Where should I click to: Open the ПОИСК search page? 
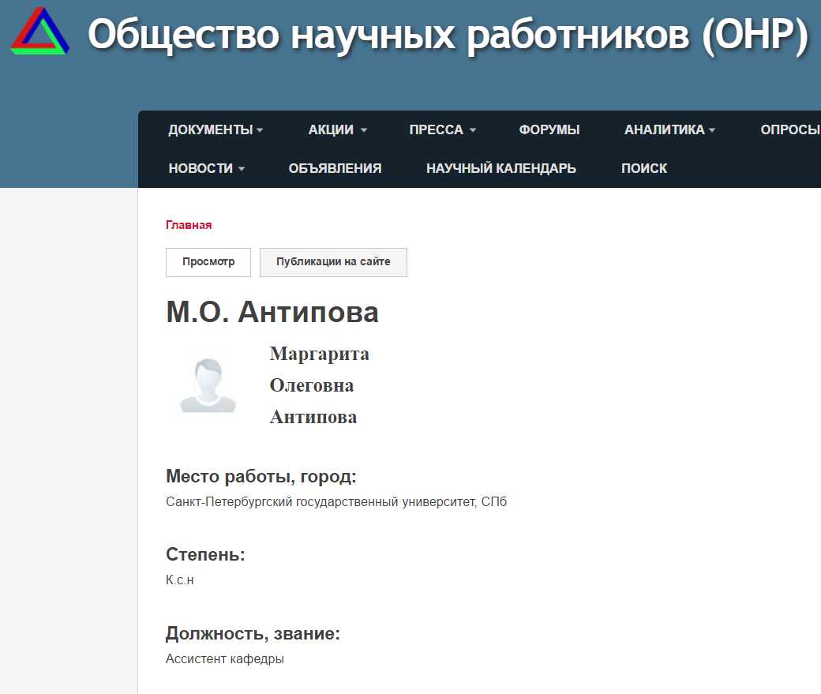click(x=644, y=168)
